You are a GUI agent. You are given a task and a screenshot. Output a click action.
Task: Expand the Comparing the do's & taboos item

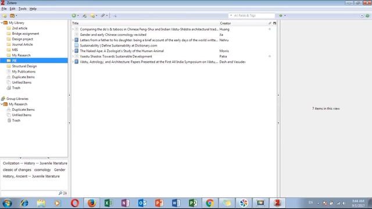tap(73, 30)
